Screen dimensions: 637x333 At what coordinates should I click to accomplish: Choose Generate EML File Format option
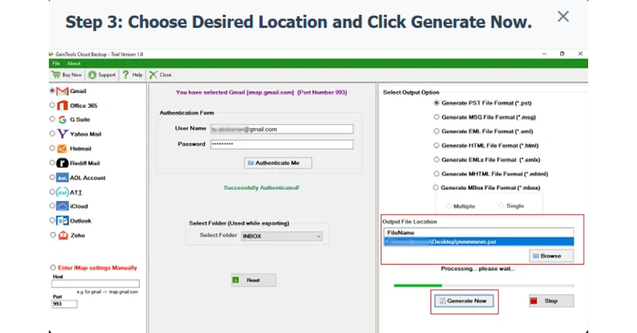coord(436,131)
